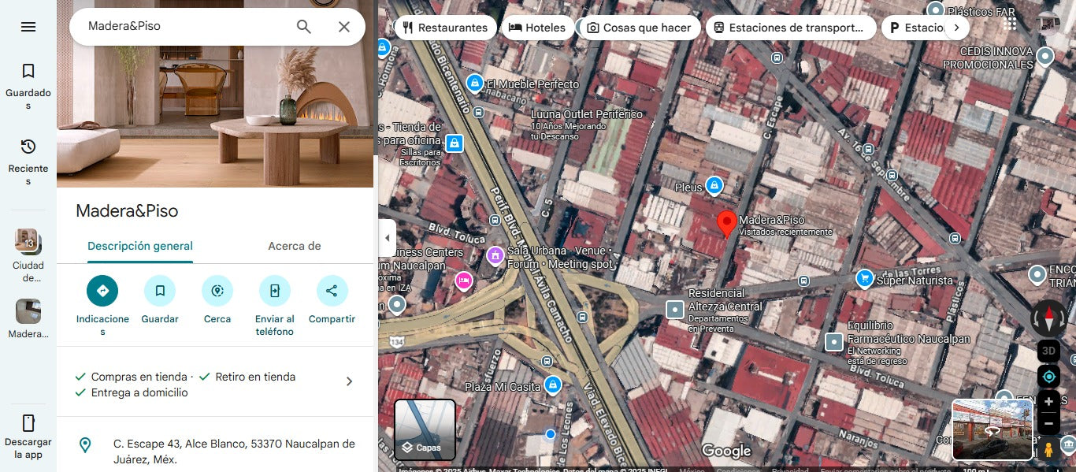Open Guardados saved places

pos(28,85)
